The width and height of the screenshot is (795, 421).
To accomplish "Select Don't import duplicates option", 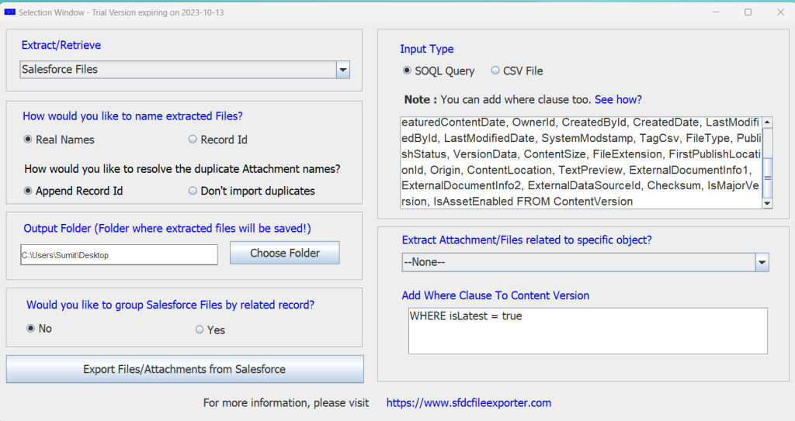I will point(193,191).
